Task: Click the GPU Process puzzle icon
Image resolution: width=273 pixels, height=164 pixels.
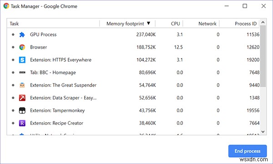Action: [x=22, y=35]
